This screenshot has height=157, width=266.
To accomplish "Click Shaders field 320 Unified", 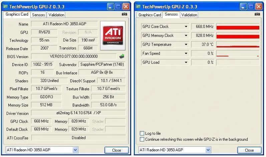I will [x=49, y=81].
